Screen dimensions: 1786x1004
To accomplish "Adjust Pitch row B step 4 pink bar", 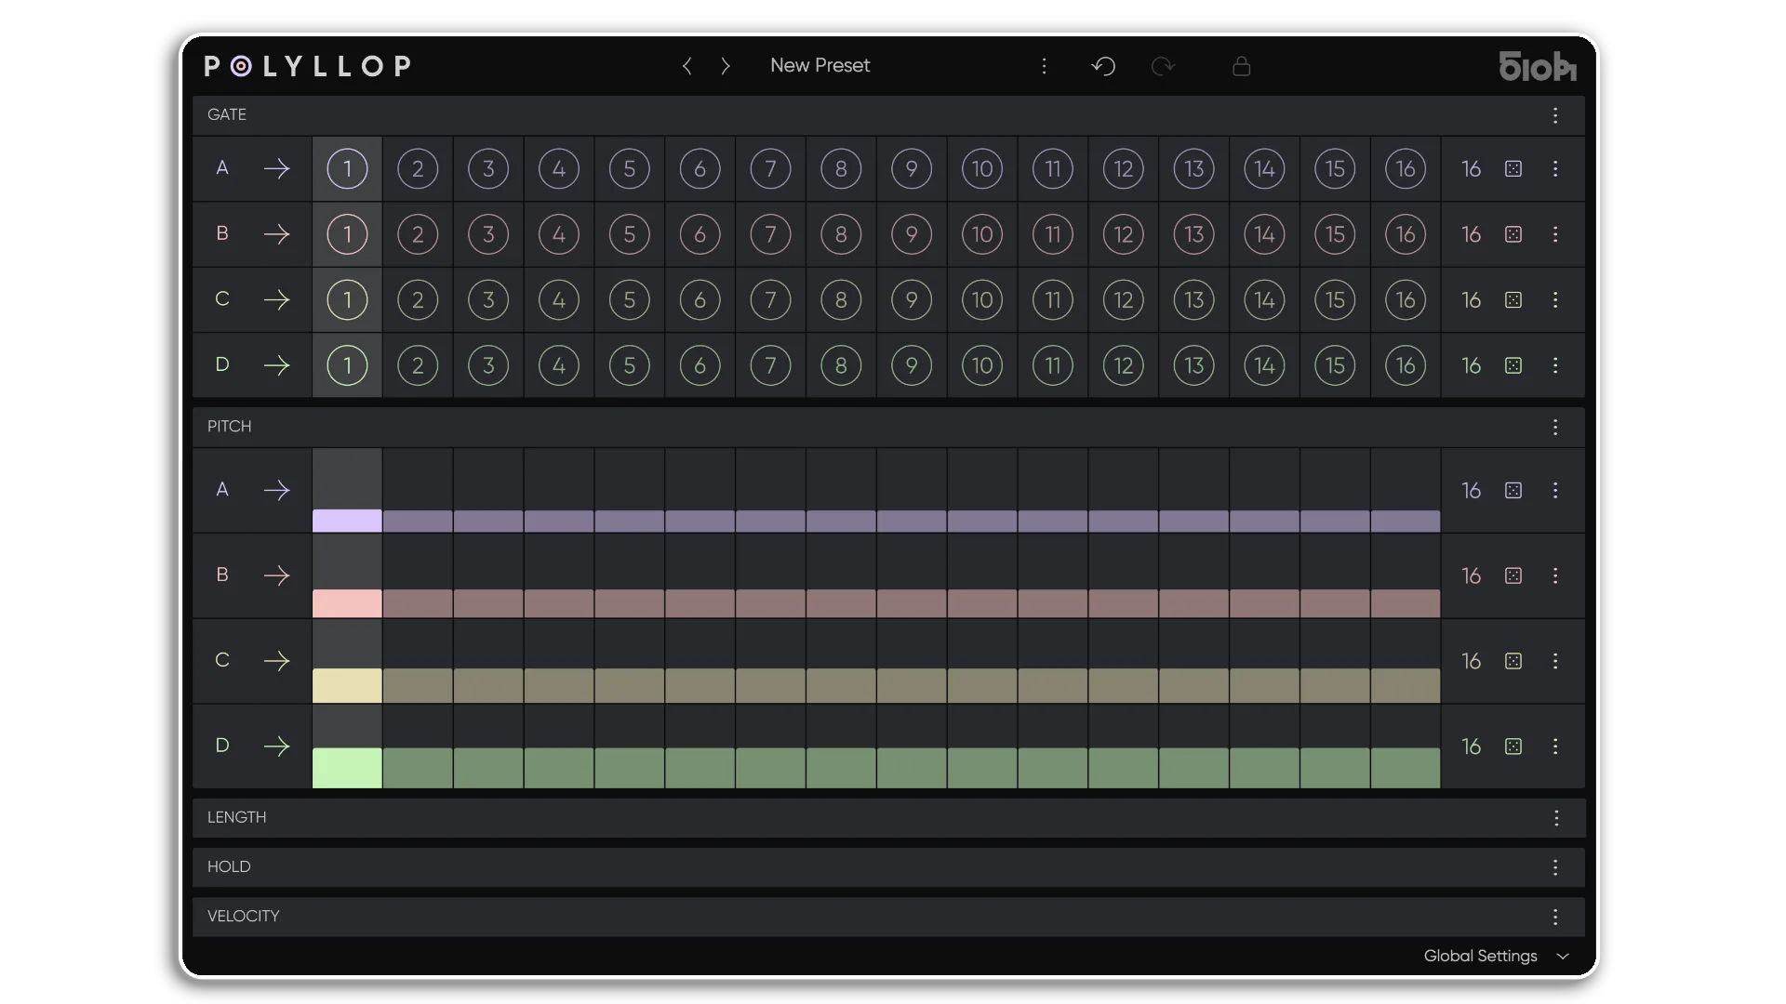I will tap(559, 603).
